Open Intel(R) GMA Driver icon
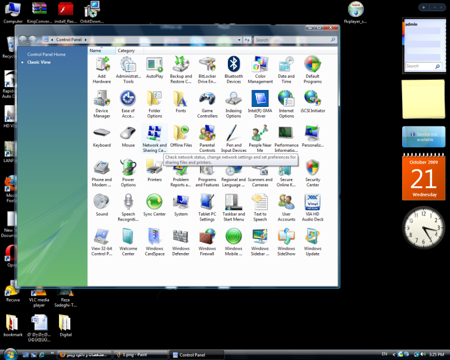This screenshot has height=360, width=450. 260,104
